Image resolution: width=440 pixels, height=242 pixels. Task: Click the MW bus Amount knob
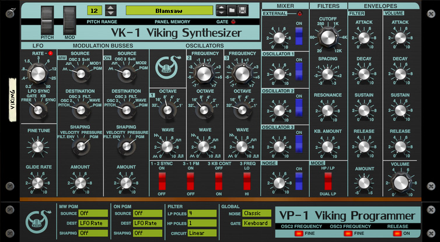tap(81, 183)
